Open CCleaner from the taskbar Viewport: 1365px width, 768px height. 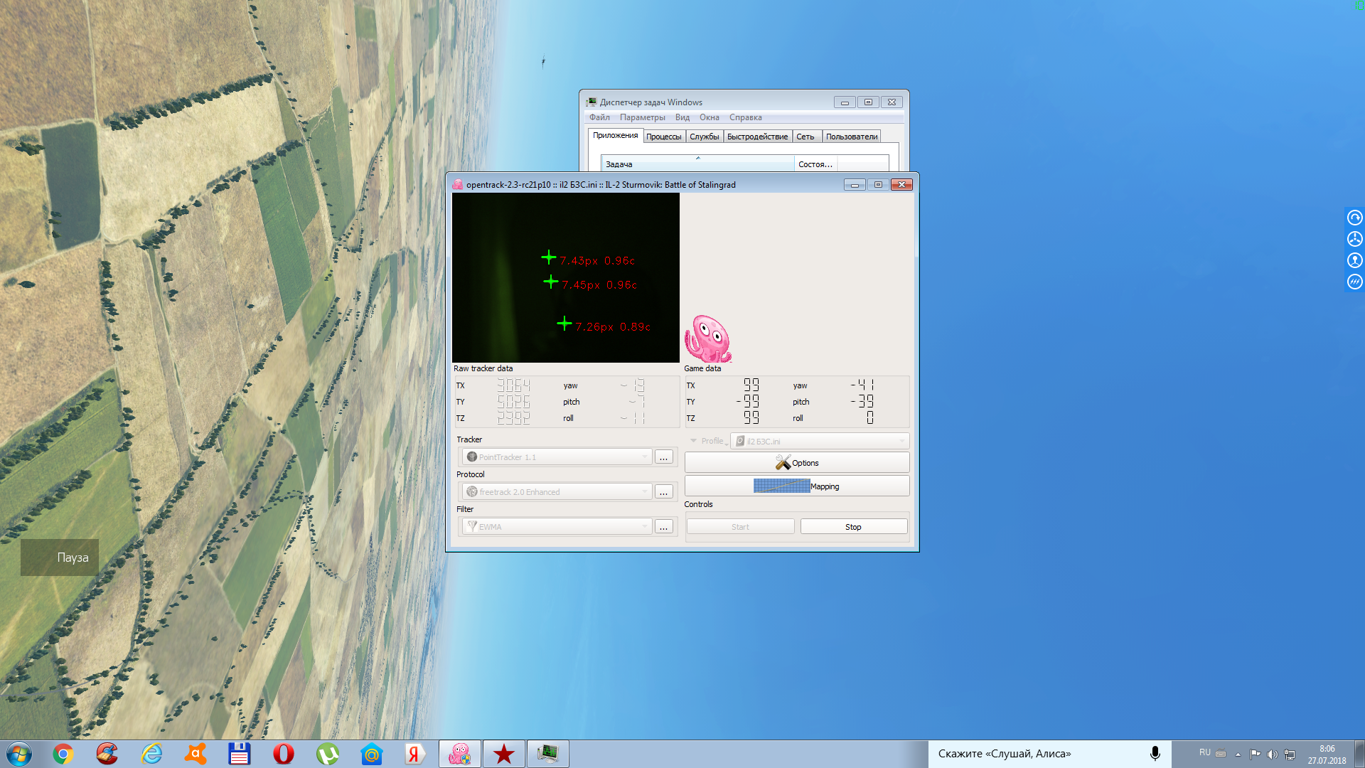[107, 754]
